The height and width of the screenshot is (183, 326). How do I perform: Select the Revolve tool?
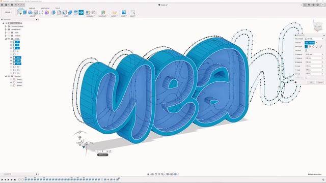click(31, 12)
